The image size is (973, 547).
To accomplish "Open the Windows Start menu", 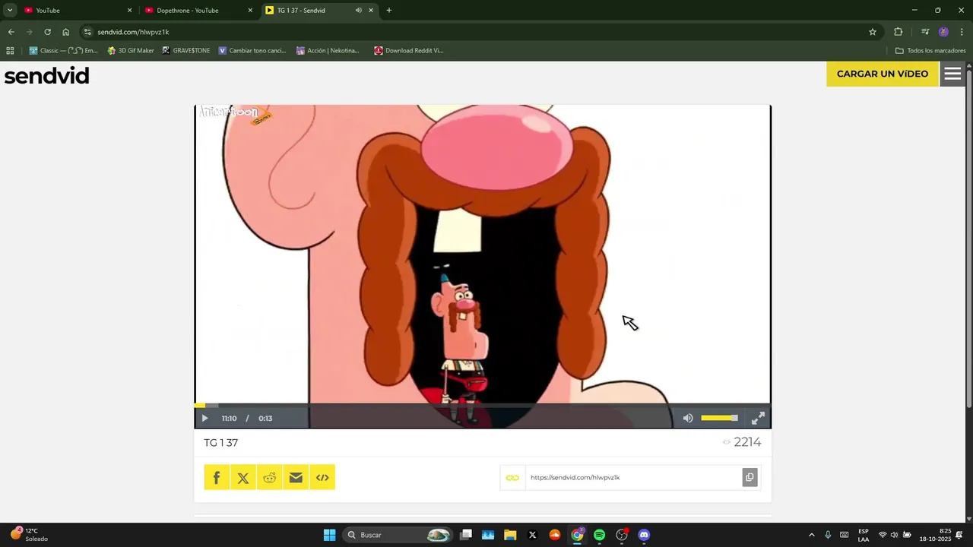I will [329, 535].
